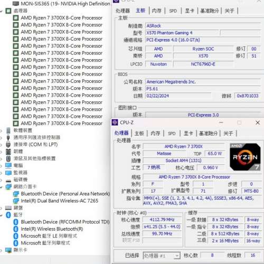Open 关于 tab in front CPU-Z window
This screenshot has width=264, height=264.
[228, 134]
